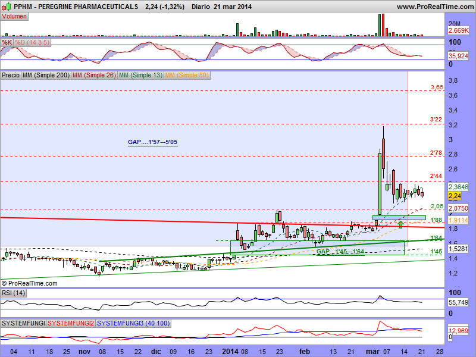
Task: Click the %D (14 3 5) label
Action: click(32, 42)
